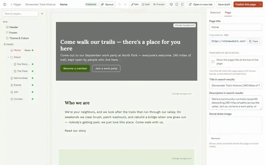The image size is (265, 165).
Task: Click Title in search results field
Action: pyautogui.click(x=236, y=85)
